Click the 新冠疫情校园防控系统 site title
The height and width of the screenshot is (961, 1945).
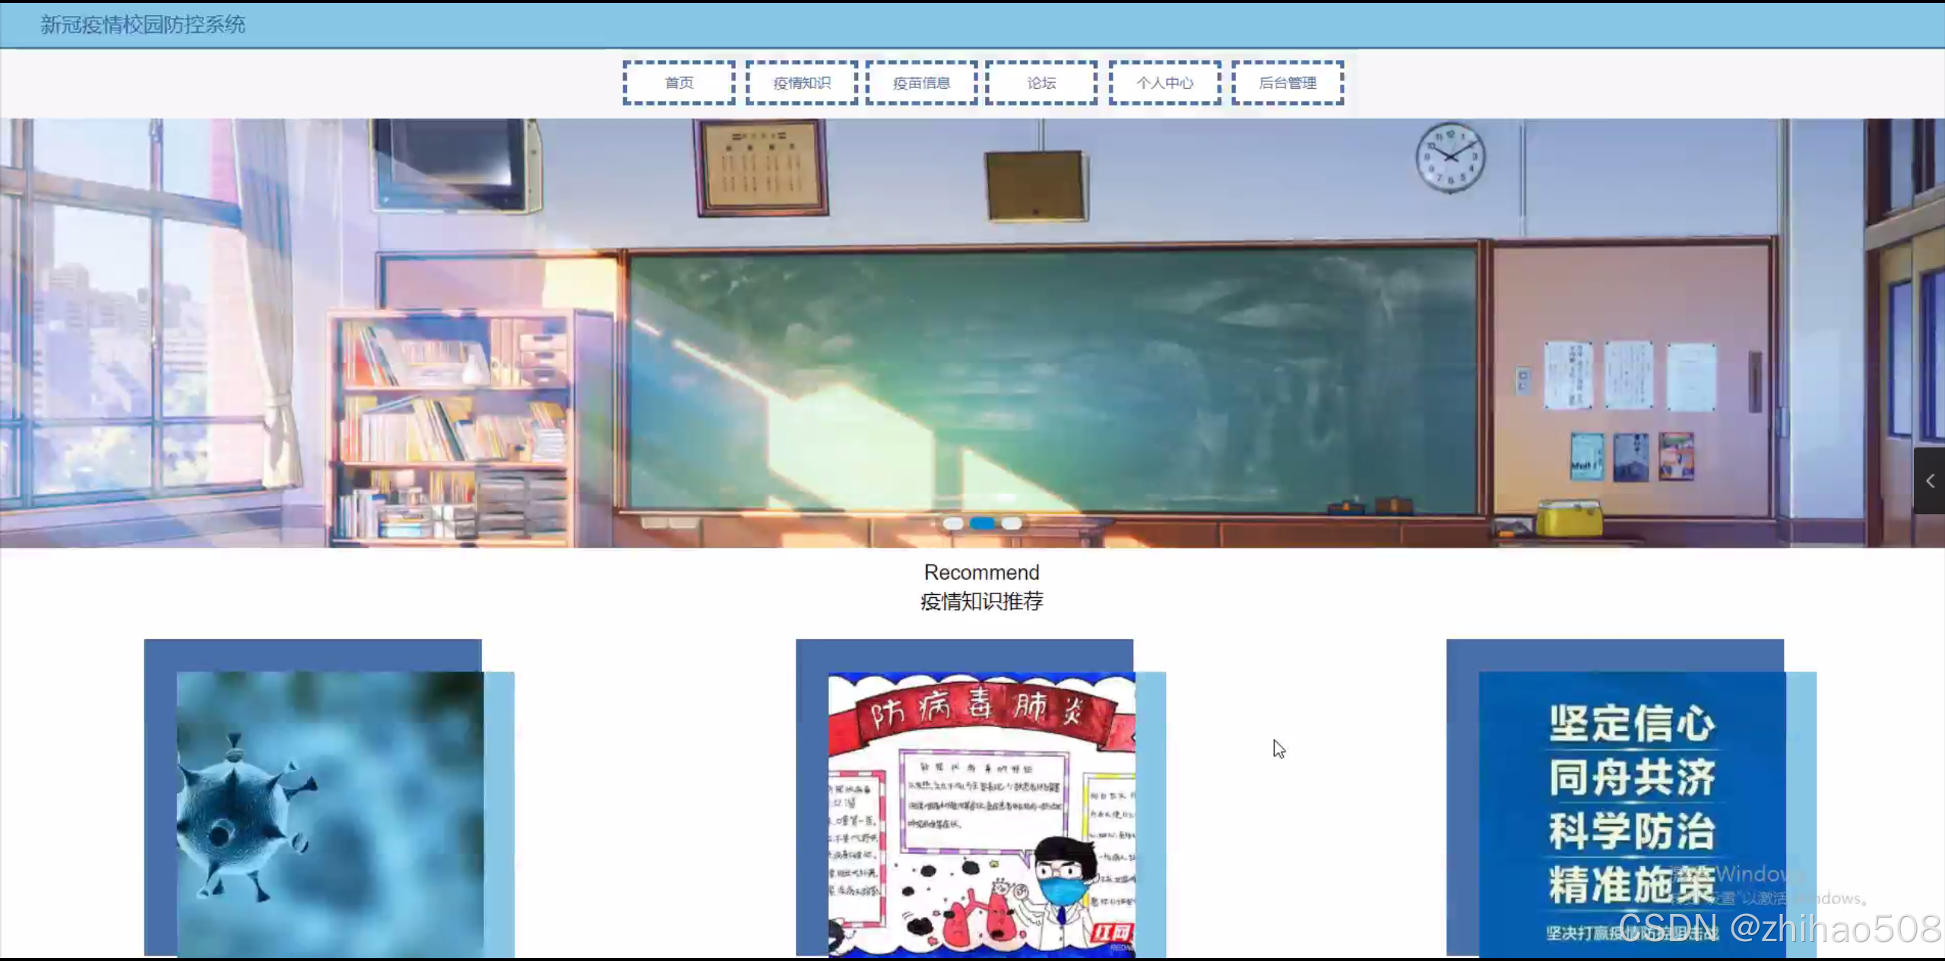pos(143,24)
